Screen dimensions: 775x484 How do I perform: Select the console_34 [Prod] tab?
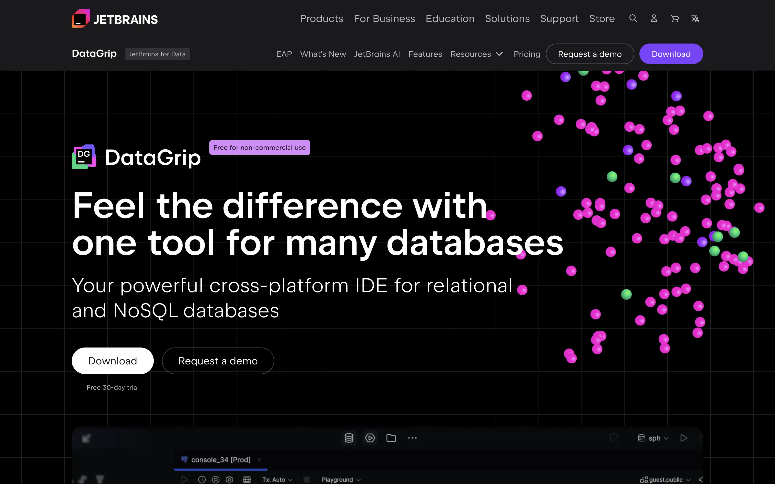pos(220,460)
